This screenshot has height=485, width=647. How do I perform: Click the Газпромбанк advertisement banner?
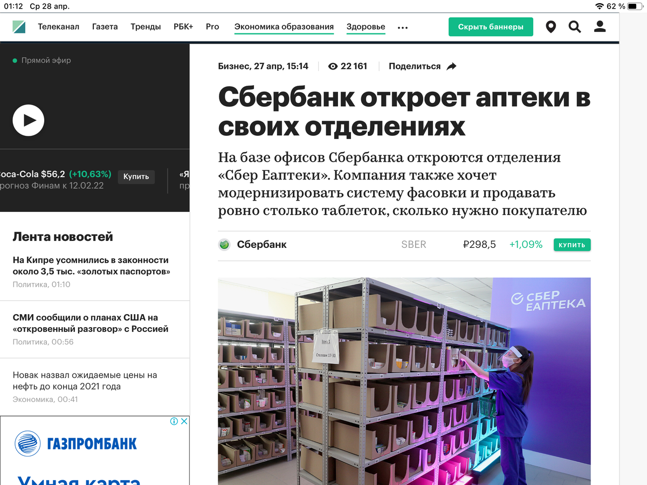click(x=95, y=451)
